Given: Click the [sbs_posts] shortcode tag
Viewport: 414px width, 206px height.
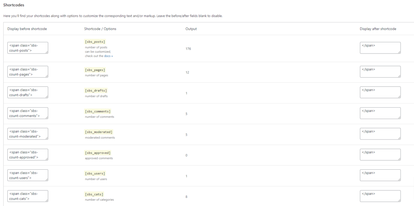Looking at the screenshot, I should [x=95, y=42].
